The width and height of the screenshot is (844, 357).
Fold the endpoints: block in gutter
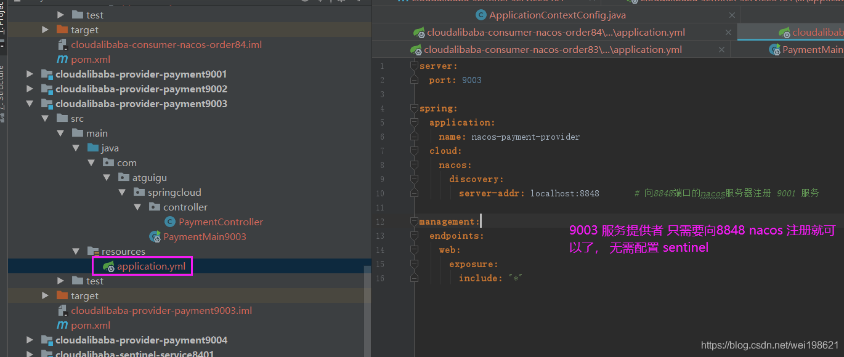point(415,236)
